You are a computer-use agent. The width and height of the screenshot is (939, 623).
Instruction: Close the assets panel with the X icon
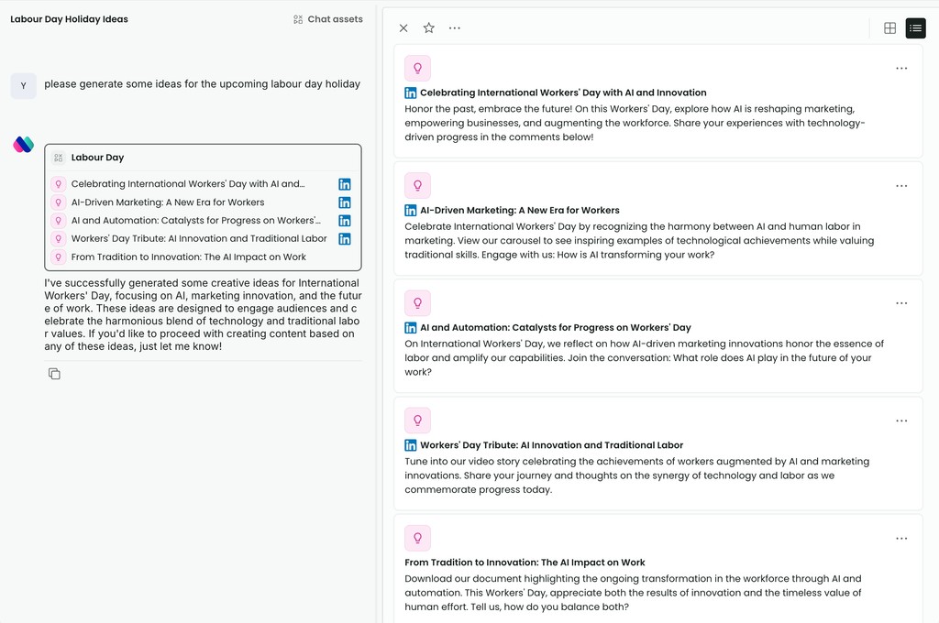click(403, 28)
